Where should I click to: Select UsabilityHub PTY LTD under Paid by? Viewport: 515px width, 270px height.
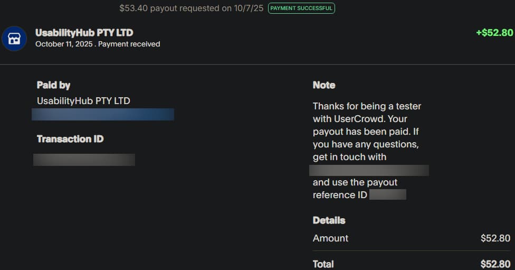click(x=83, y=100)
